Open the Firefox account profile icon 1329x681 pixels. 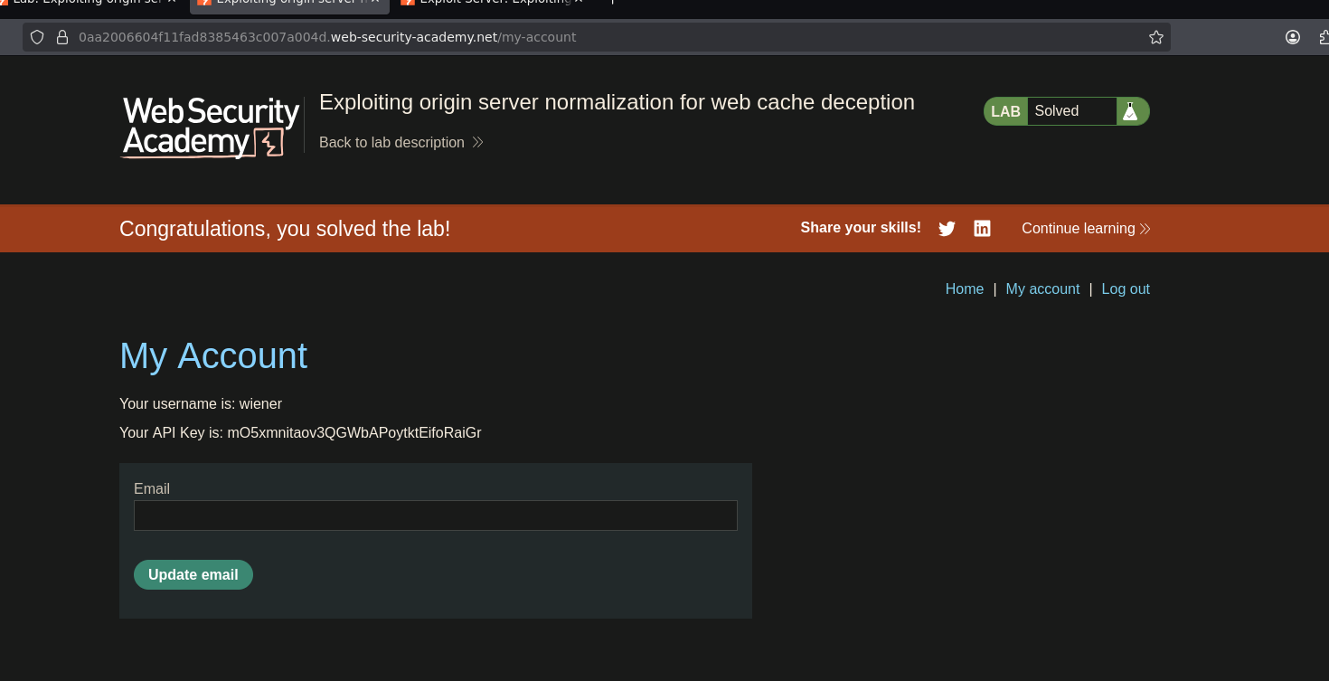1293,37
